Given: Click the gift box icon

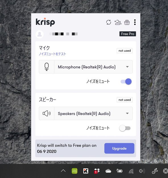Looking at the screenshot, I should point(127,22).
